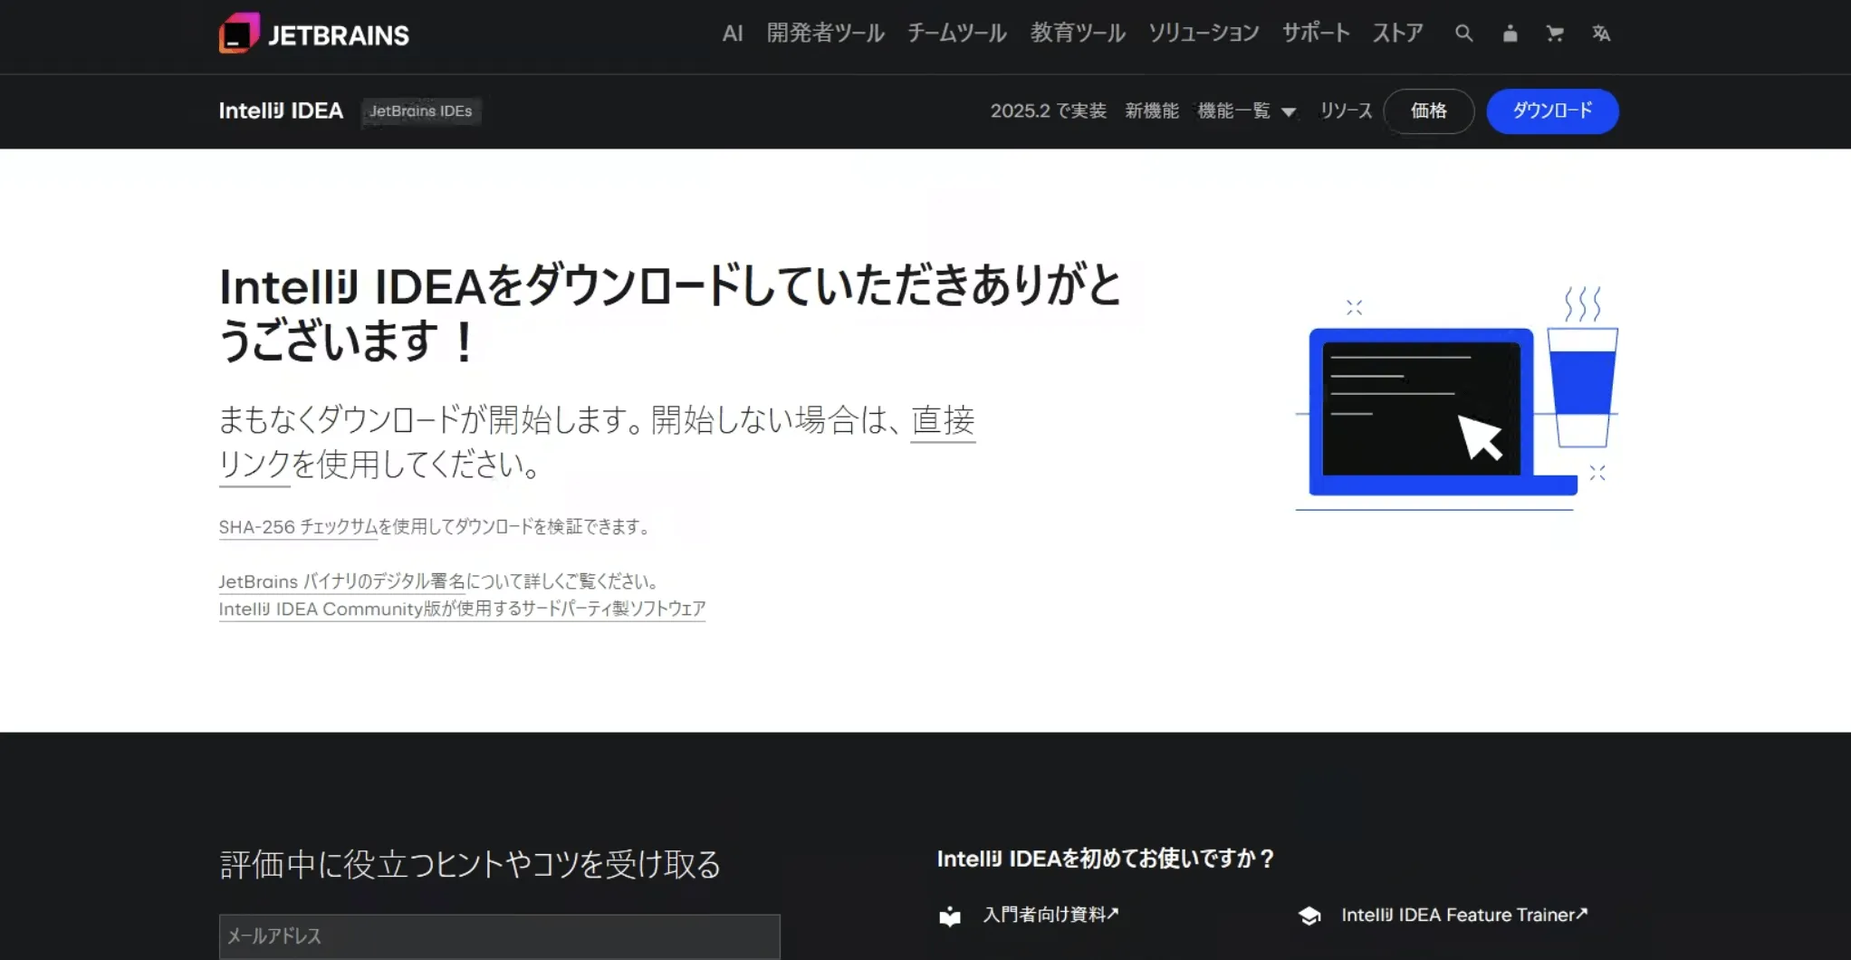The width and height of the screenshot is (1851, 960).
Task: Open the account profile icon
Action: pos(1510,34)
